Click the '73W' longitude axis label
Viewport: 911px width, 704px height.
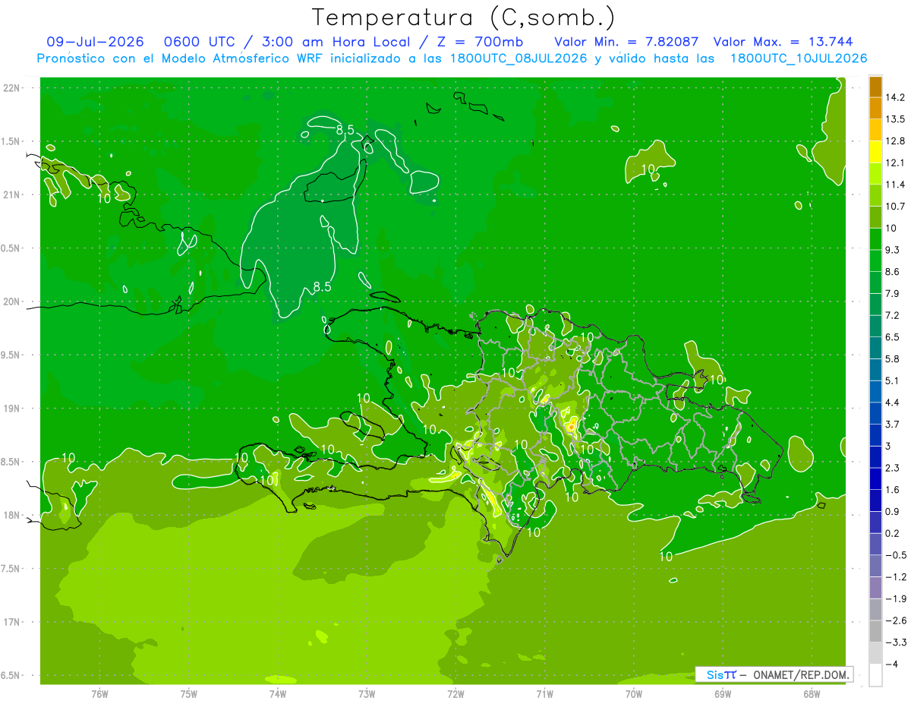click(367, 693)
